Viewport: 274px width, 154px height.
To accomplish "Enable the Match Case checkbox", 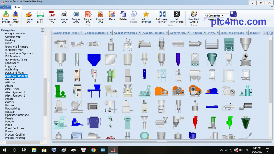I will click(206, 20).
